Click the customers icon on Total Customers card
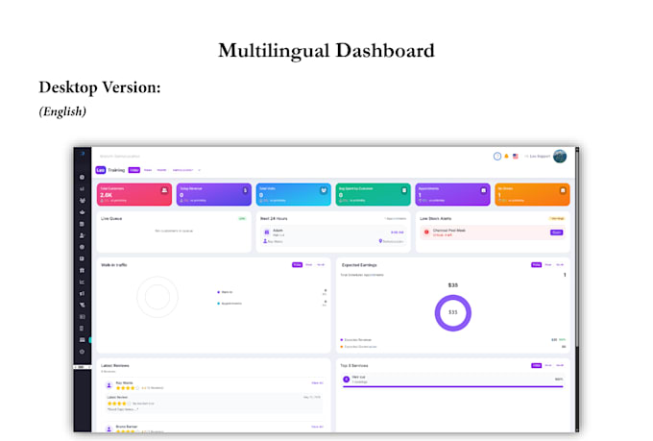The height and width of the screenshot is (441, 653). coord(164,190)
